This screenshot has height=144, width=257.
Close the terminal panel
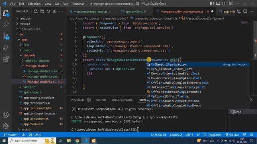pos(251,100)
